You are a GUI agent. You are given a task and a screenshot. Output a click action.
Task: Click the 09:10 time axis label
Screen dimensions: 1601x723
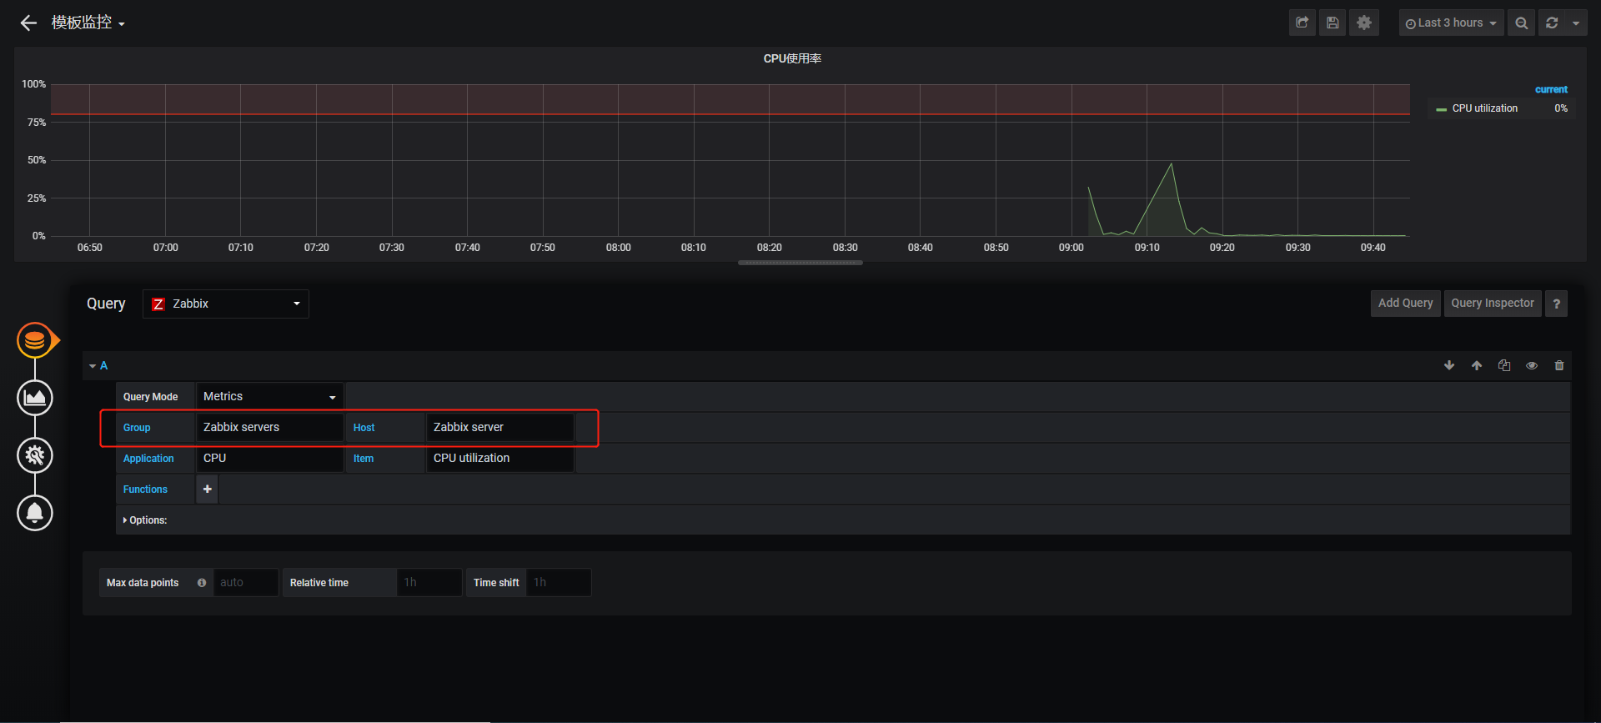pyautogui.click(x=1147, y=248)
